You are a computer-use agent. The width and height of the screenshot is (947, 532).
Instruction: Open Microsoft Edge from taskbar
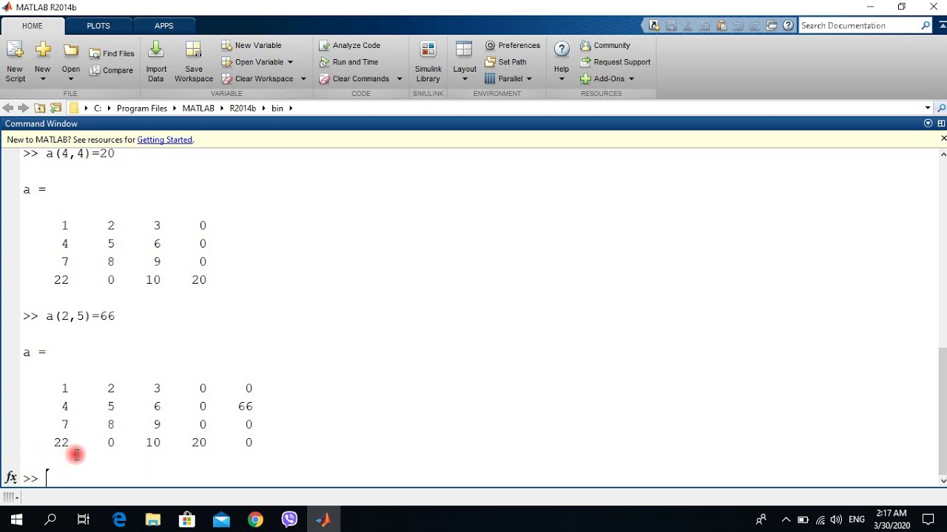click(x=119, y=519)
